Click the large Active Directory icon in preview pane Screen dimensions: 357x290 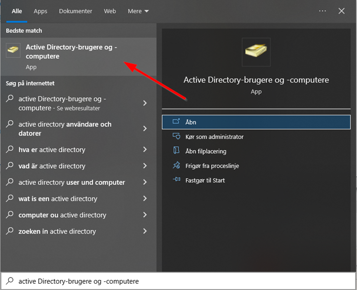click(256, 52)
